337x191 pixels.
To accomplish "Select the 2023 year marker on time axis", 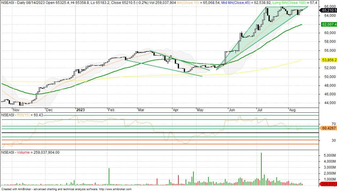I will click(80, 111).
